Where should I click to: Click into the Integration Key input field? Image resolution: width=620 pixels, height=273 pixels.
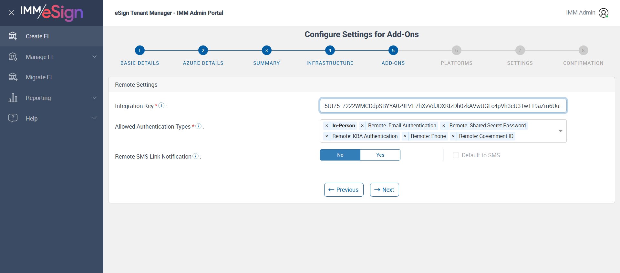pos(443,106)
